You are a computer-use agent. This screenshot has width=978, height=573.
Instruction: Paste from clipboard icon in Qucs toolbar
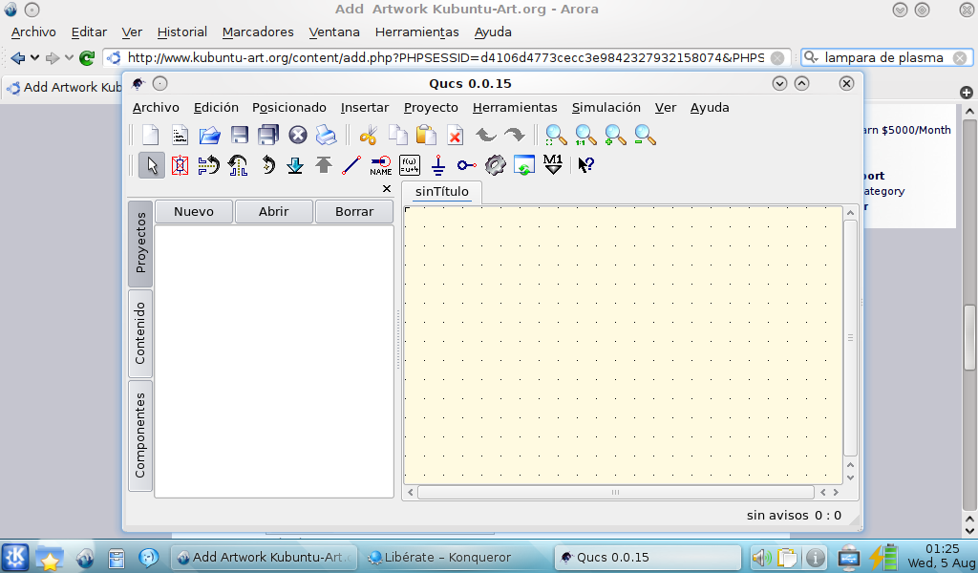(426, 135)
